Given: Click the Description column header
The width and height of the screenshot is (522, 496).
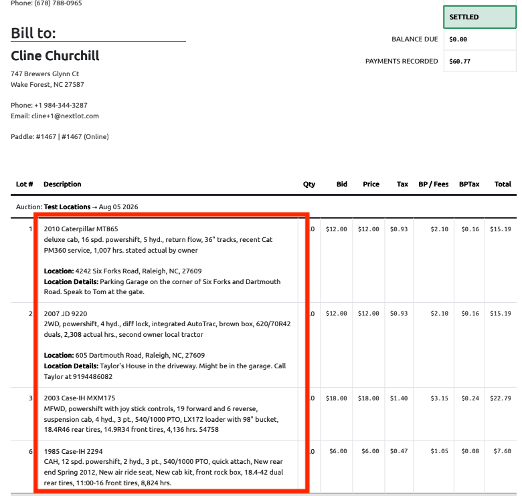Looking at the screenshot, I should point(62,184).
